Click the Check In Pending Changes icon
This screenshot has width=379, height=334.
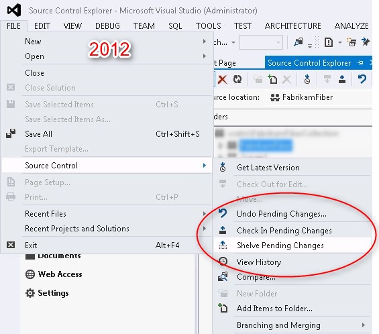pos(223,230)
